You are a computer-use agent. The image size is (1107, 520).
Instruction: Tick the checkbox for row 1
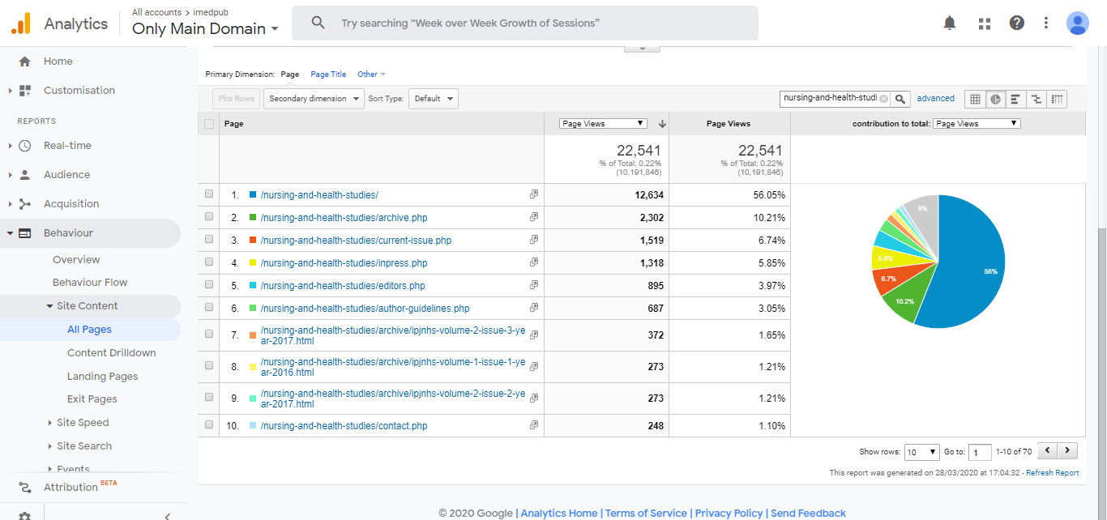pos(209,194)
